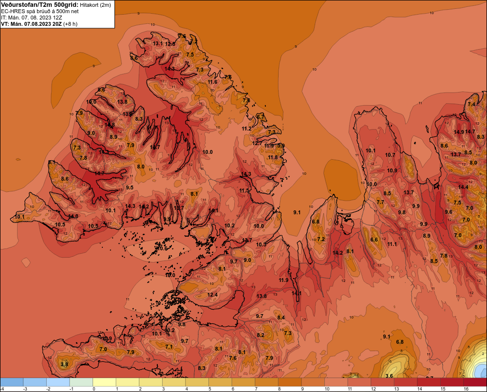The width and height of the screenshot is (487, 392).
Task: Click the temperature value '11.6' on the map
Action: [x=212, y=82]
